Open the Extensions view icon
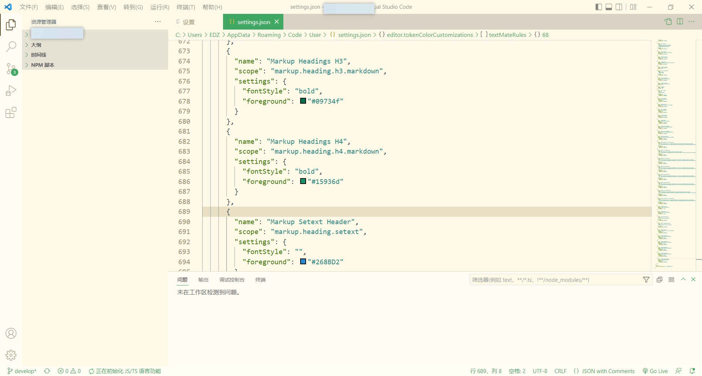The image size is (702, 376). coord(11,112)
